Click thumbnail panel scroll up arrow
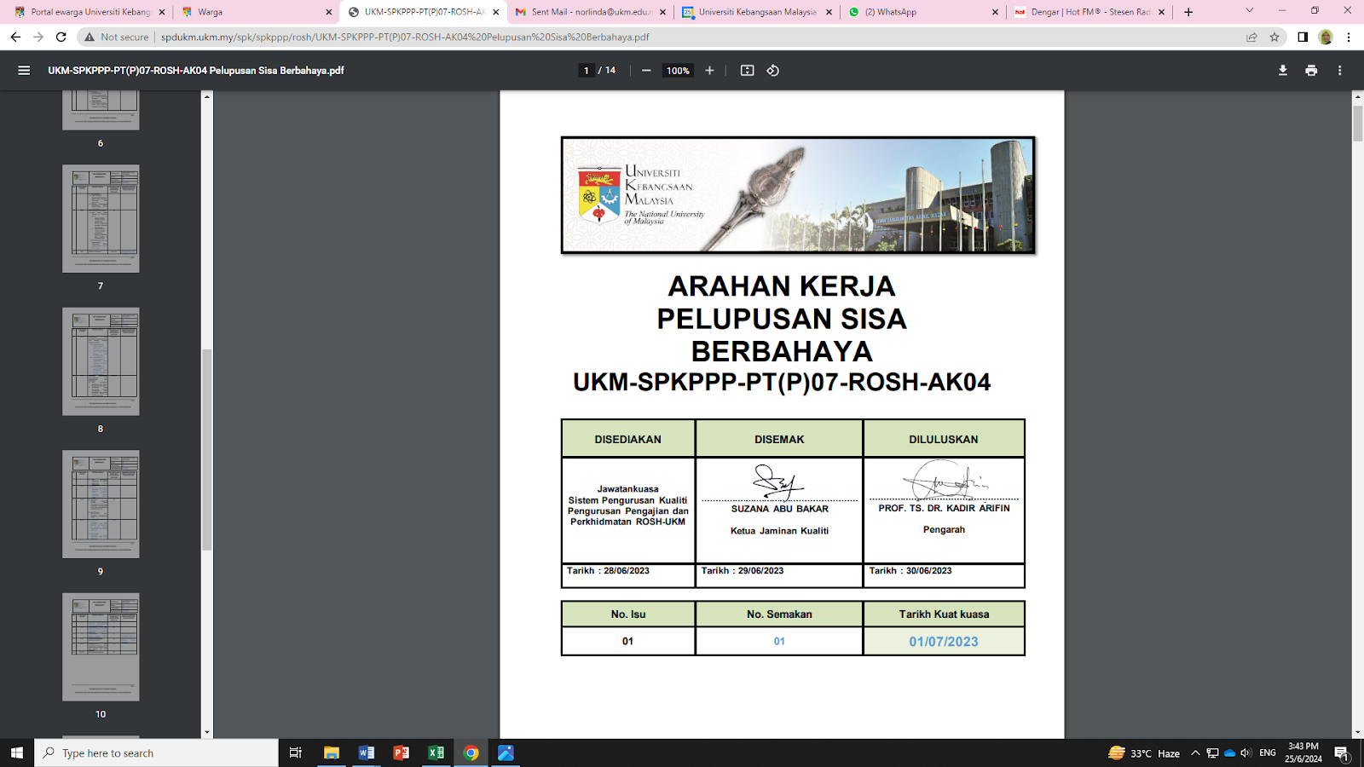 [x=206, y=96]
